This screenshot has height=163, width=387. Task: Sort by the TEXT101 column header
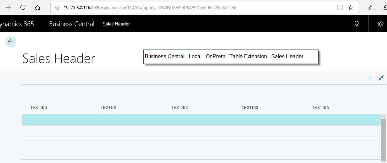click(x=108, y=107)
